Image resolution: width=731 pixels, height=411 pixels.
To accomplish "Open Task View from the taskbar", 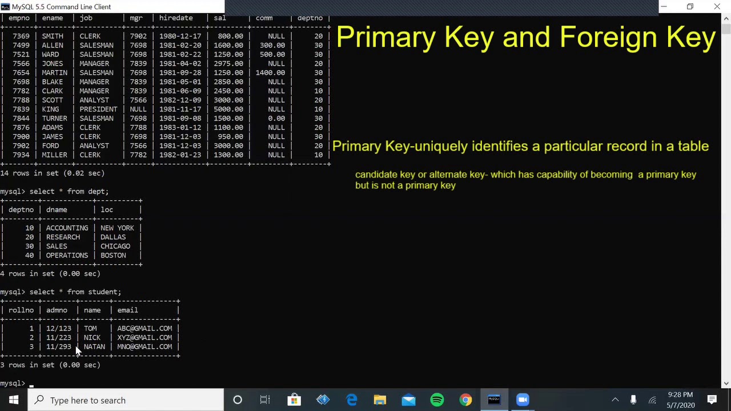I will tap(265, 400).
